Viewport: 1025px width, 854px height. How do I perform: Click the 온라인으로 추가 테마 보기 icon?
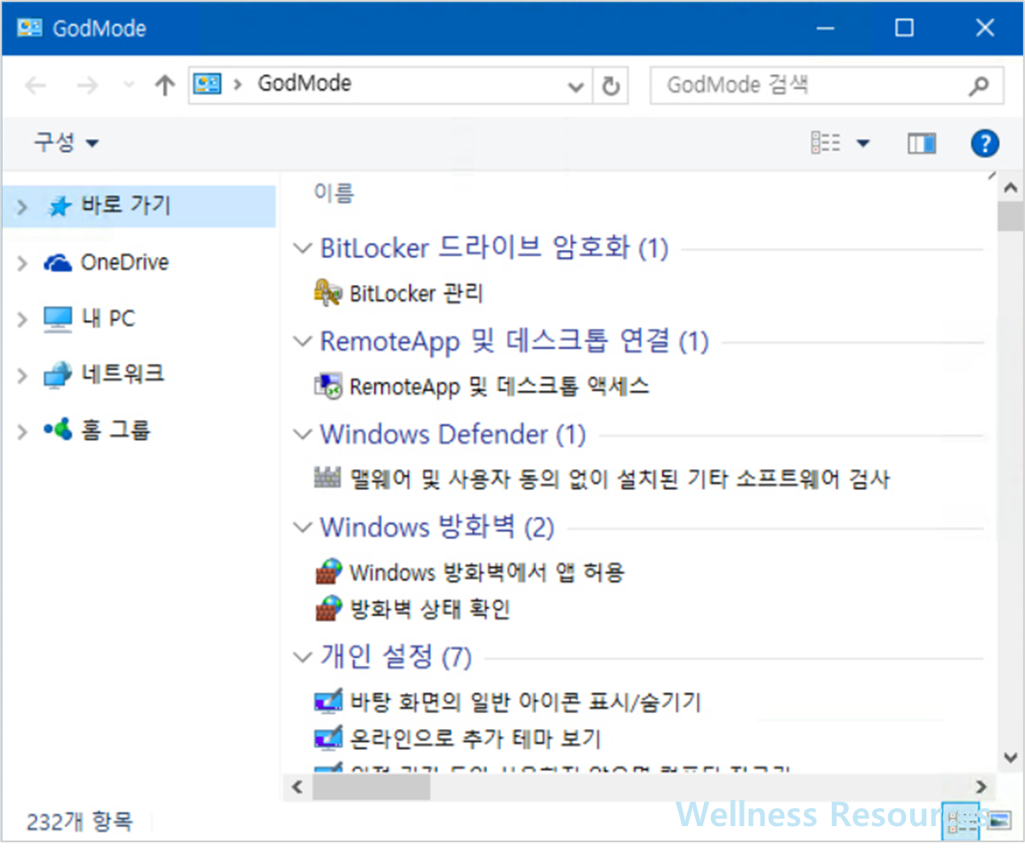(x=328, y=738)
